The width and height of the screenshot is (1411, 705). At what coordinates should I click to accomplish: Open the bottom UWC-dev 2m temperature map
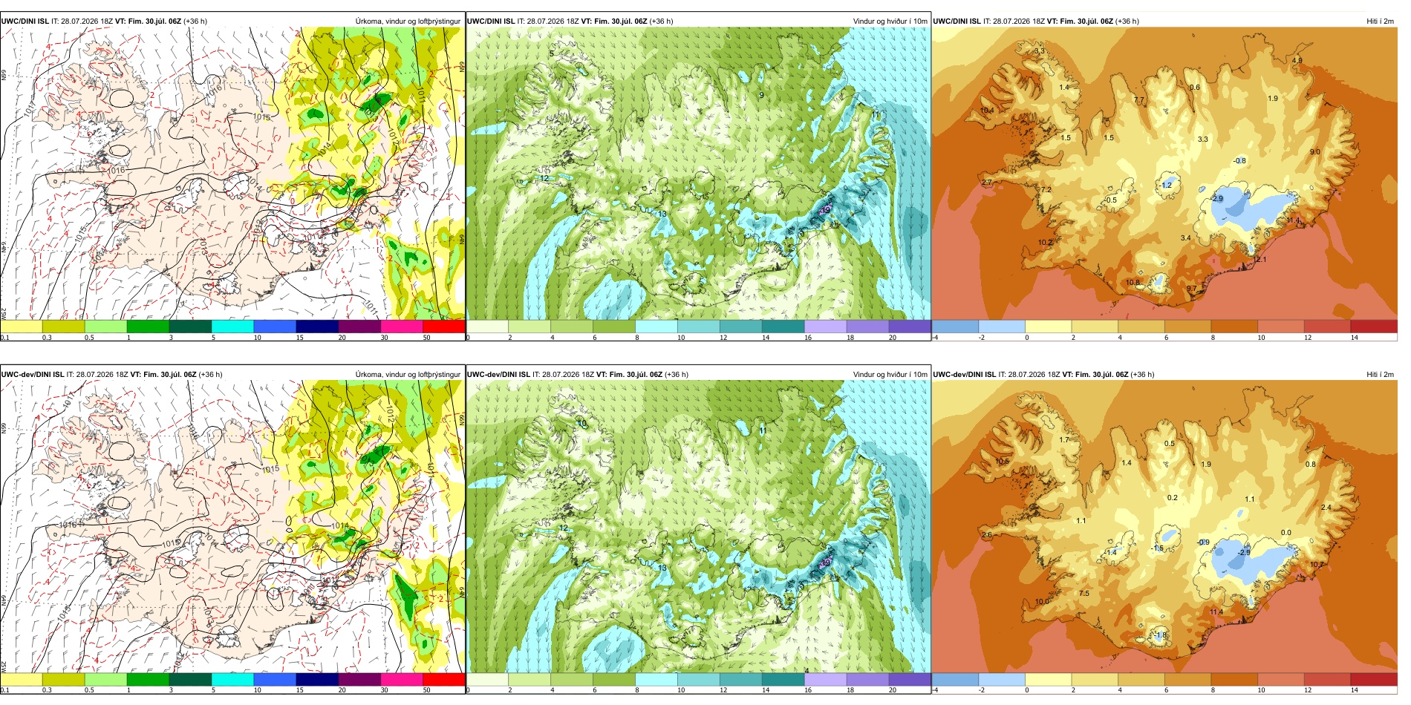click(x=1164, y=527)
